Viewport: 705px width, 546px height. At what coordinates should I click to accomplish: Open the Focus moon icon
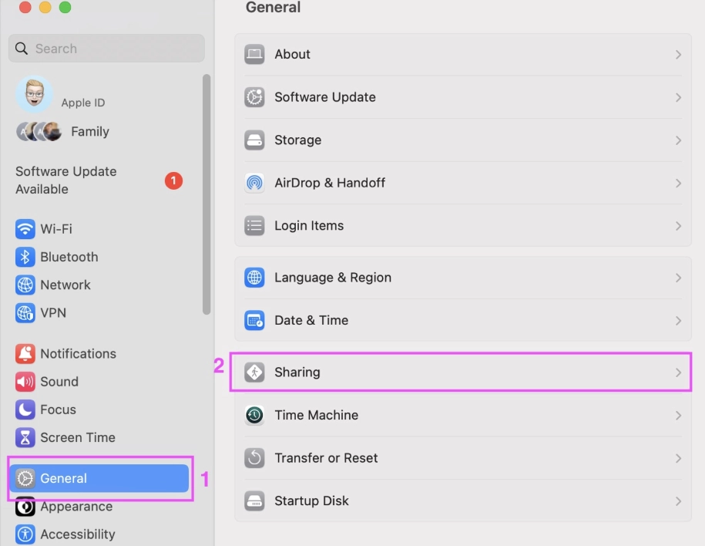click(x=25, y=410)
